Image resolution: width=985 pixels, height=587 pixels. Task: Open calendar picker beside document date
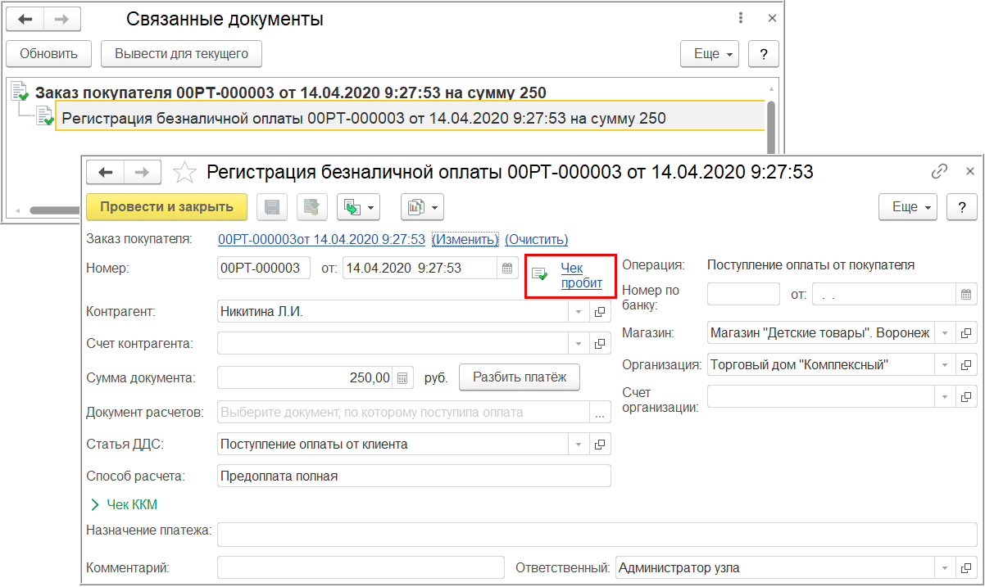tap(507, 269)
